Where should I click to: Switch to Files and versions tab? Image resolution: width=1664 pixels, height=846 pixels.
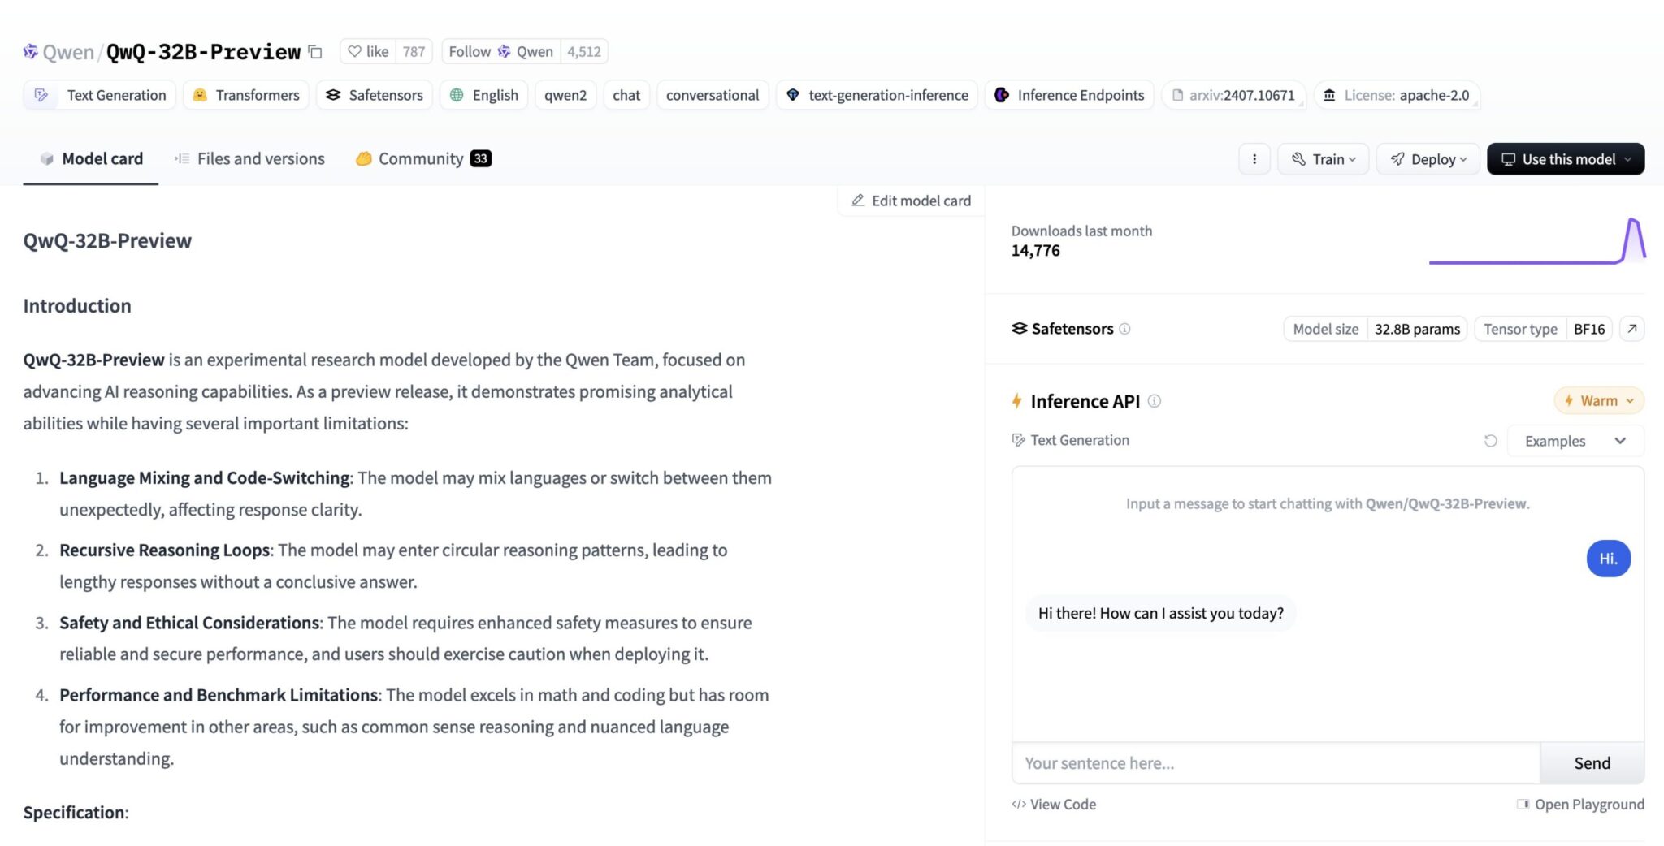coord(250,159)
